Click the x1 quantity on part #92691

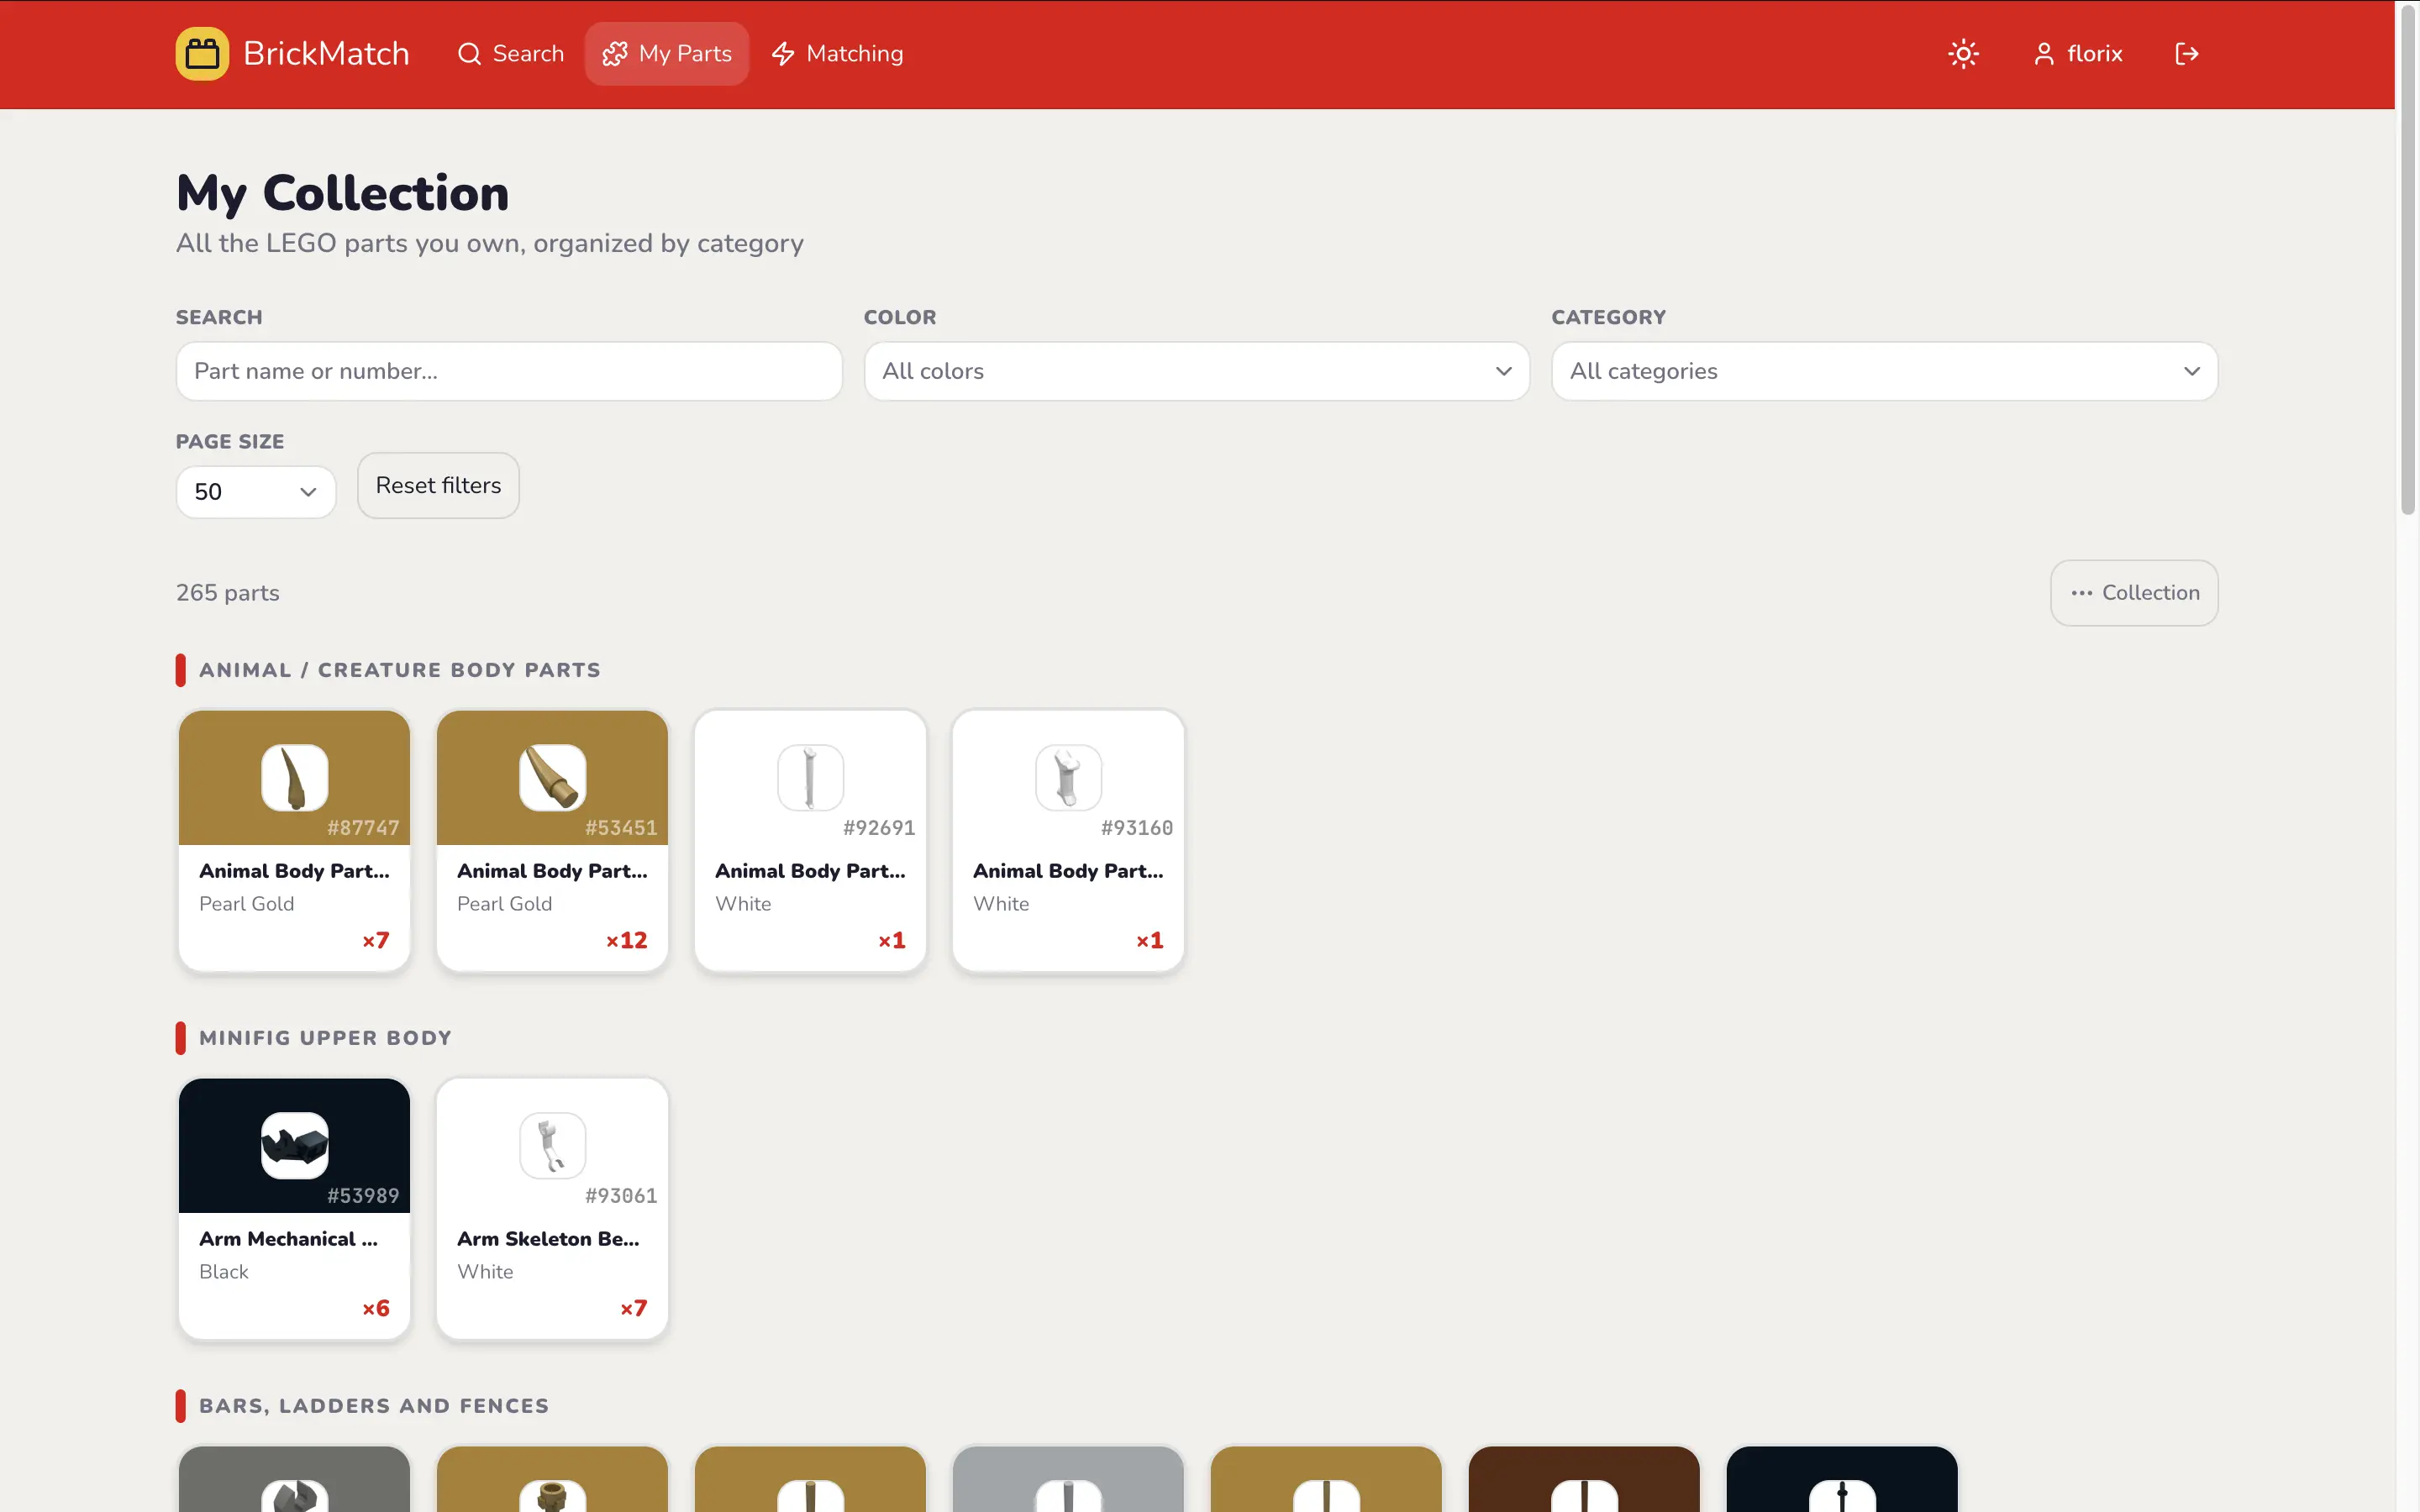pos(892,940)
